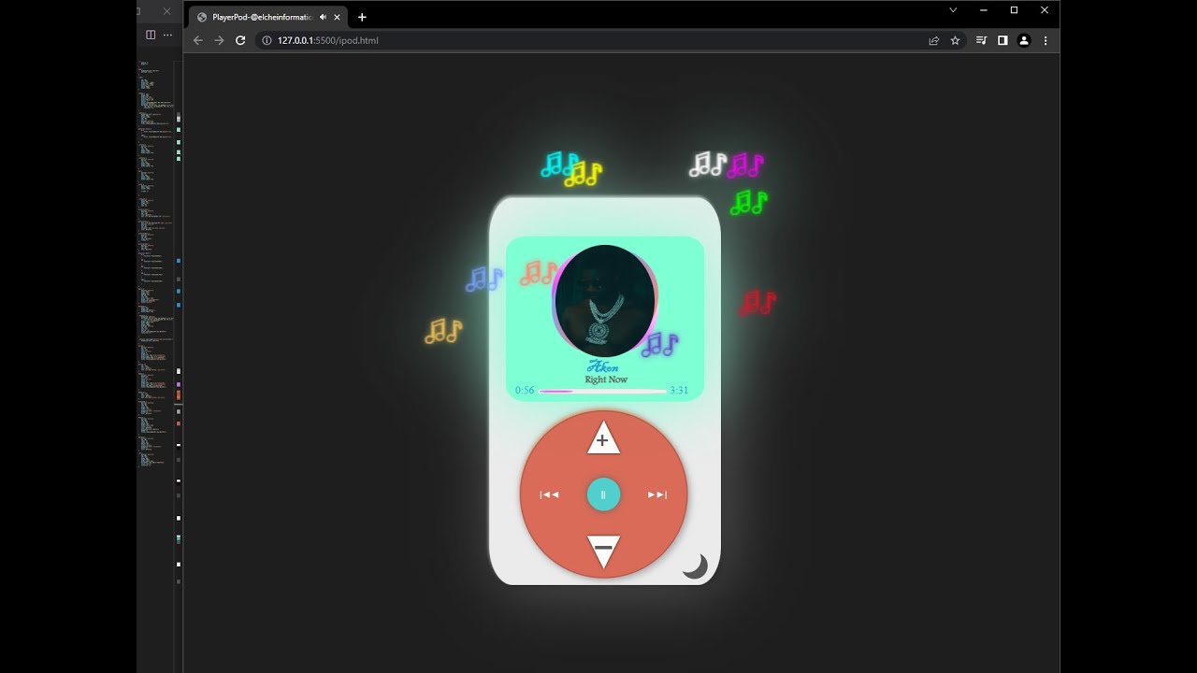Toggle dark mode with the moon icon
This screenshot has height=673, width=1197.
coord(695,566)
